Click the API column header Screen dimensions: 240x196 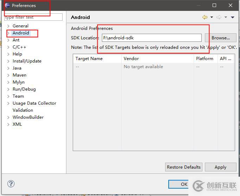click(x=226, y=58)
